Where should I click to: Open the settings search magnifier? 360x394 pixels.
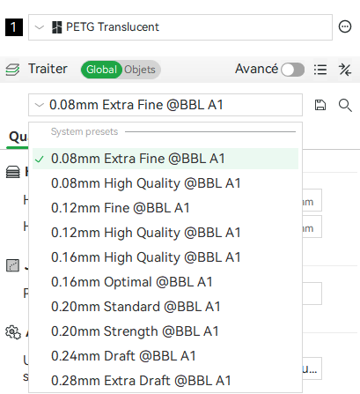(x=345, y=105)
